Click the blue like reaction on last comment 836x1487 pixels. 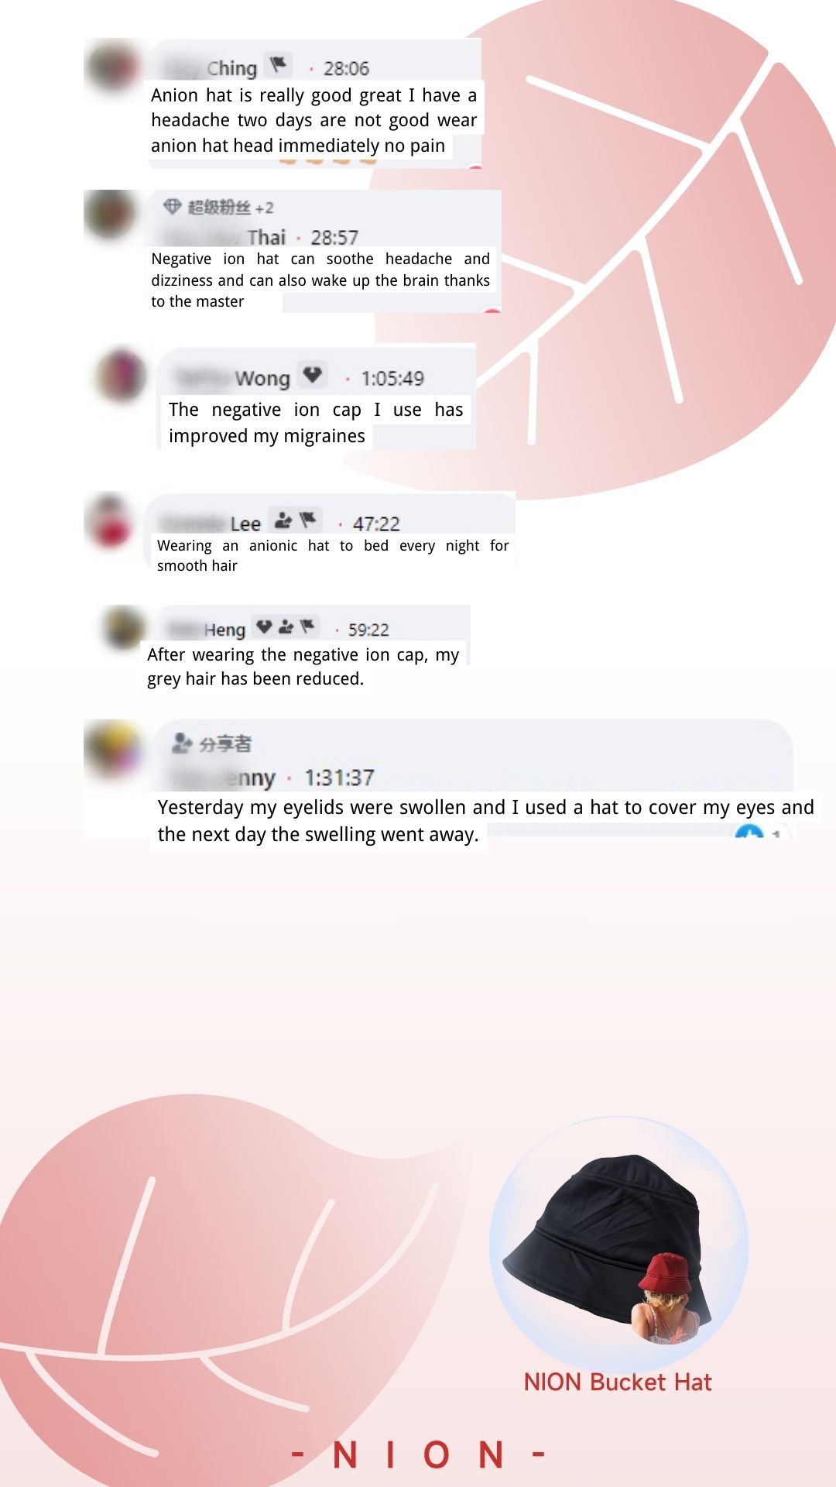point(749,833)
